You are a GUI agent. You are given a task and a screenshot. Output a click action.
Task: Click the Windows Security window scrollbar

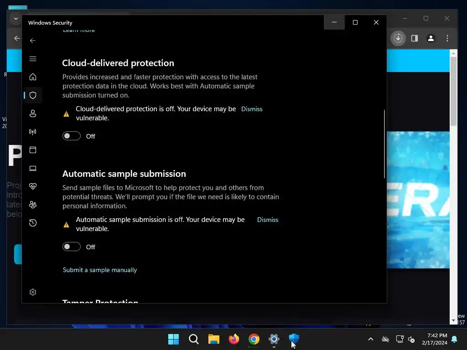384,144
